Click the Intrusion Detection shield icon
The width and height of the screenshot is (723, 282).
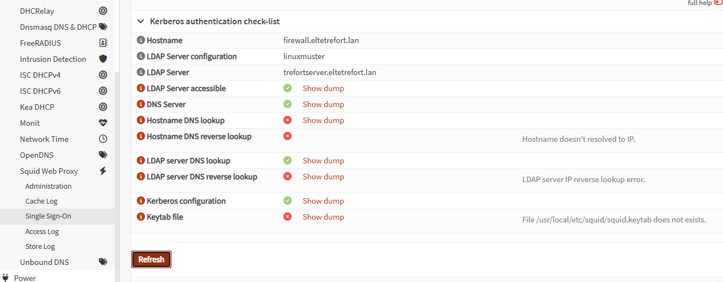click(103, 59)
